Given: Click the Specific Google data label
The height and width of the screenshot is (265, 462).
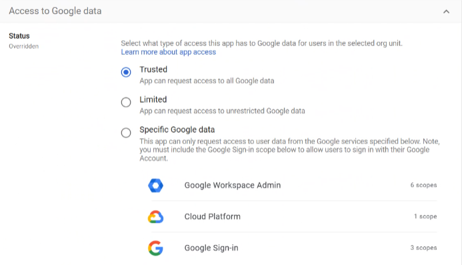Looking at the screenshot, I should [x=177, y=130].
